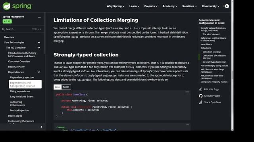Open the Edit this Page link
Screen dimensions: 254x142
click(212, 90)
